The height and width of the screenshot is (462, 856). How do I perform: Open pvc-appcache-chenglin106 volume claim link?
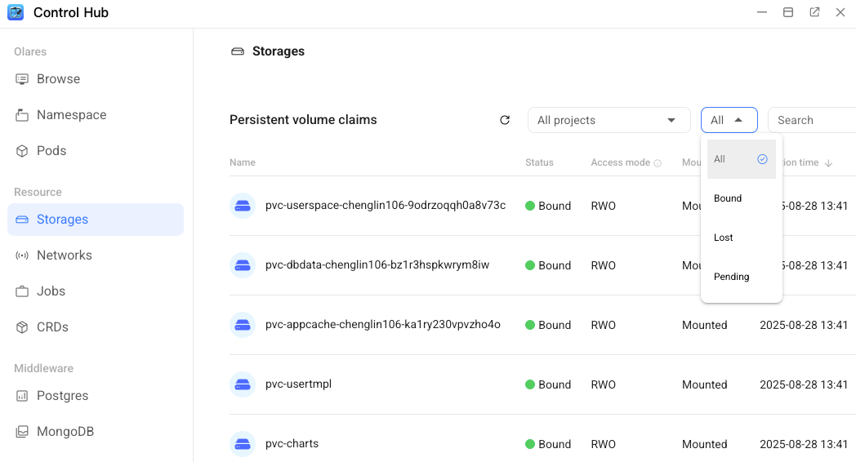382,325
